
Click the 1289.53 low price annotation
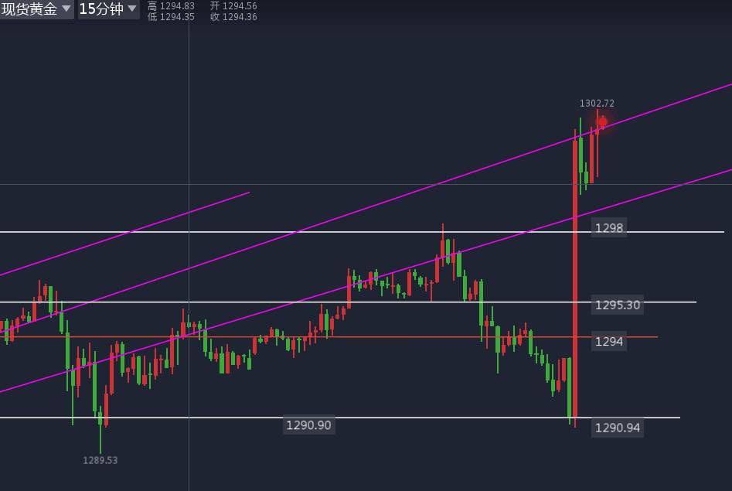(x=100, y=460)
